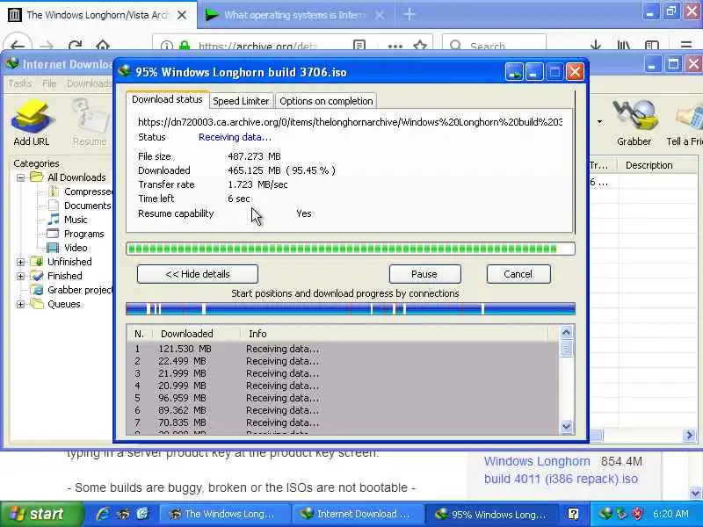Click IDM tray icon in system tray
703x527 pixels.
click(605, 514)
